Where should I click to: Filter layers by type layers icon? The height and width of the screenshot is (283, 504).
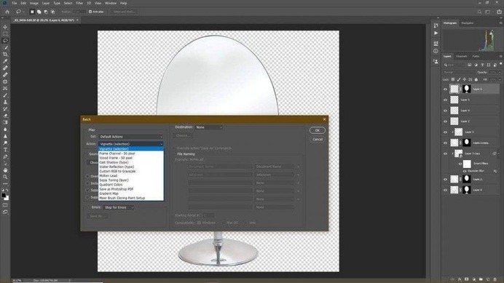(x=482, y=65)
